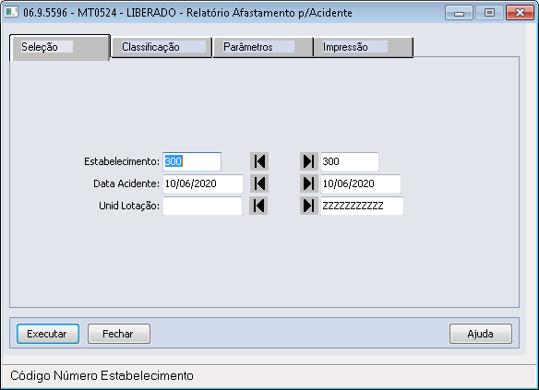Switch to the Seleção tab
The height and width of the screenshot is (390, 539).
click(x=59, y=47)
